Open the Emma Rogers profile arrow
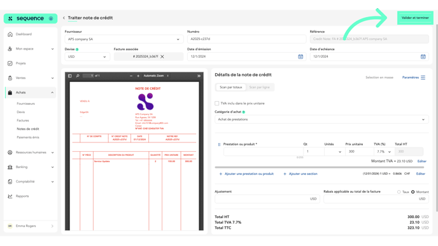This screenshot has height=246, width=438. pos(52,226)
